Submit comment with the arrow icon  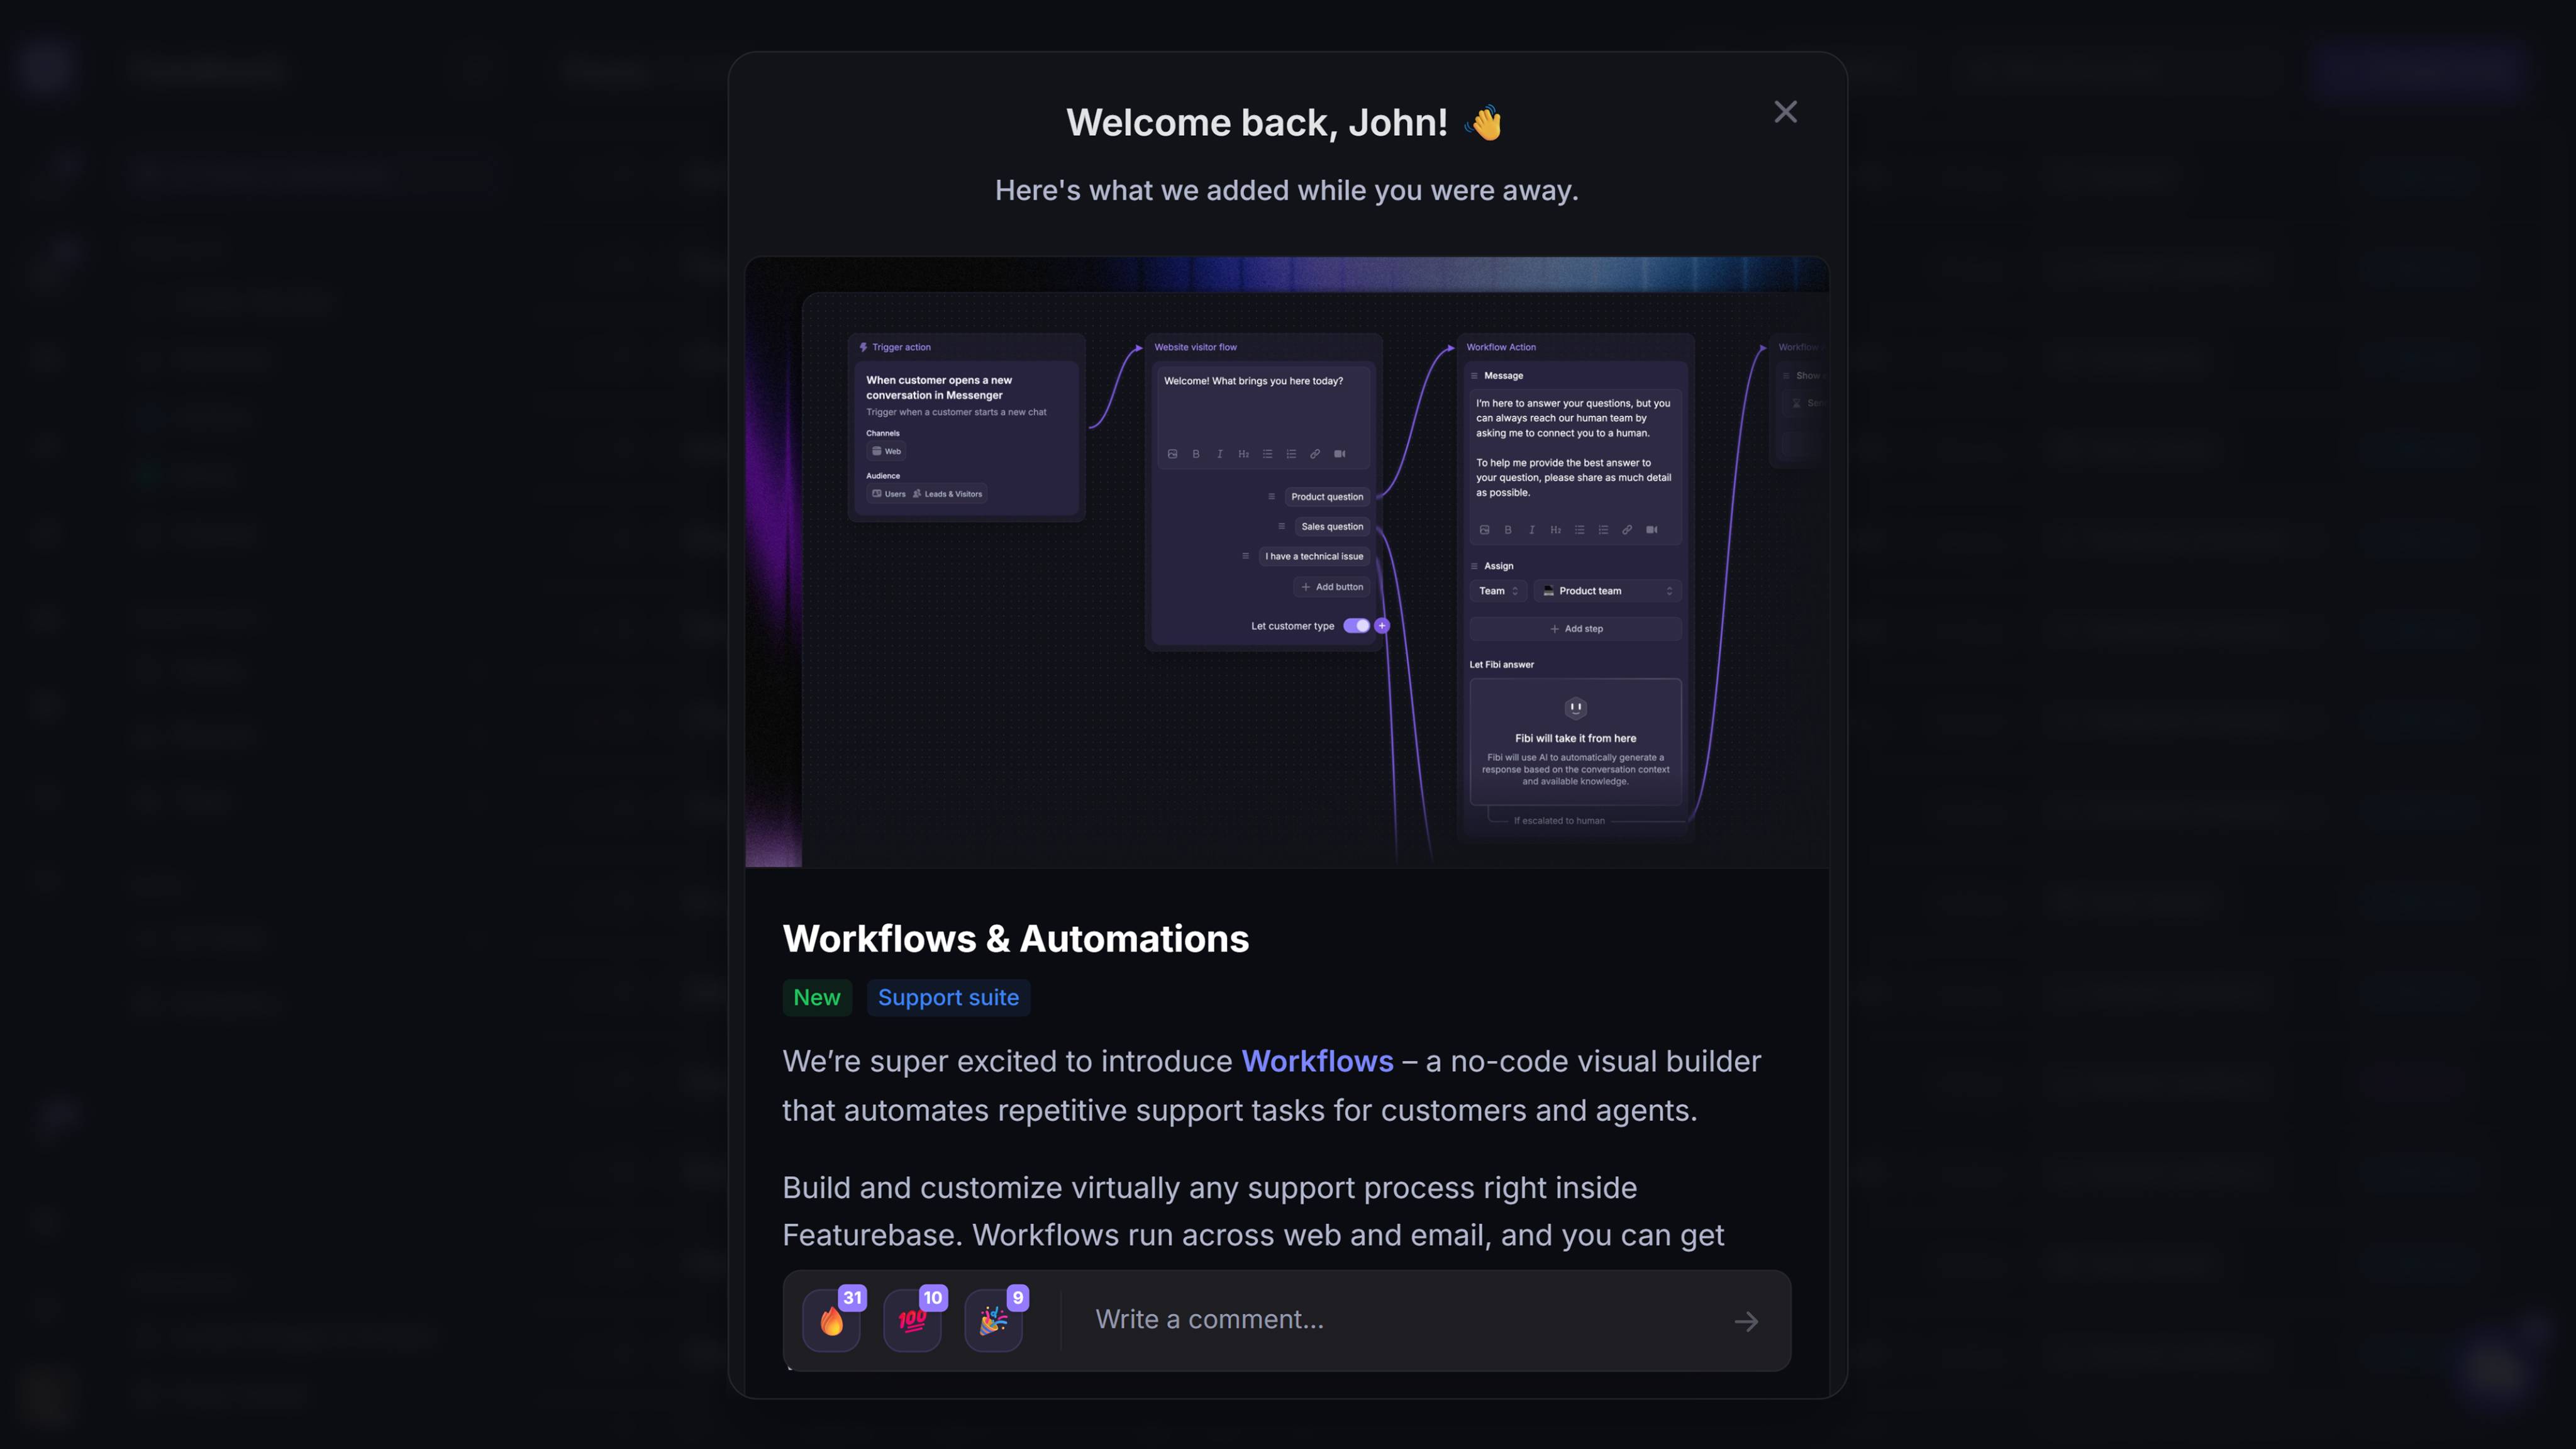1746,1322
